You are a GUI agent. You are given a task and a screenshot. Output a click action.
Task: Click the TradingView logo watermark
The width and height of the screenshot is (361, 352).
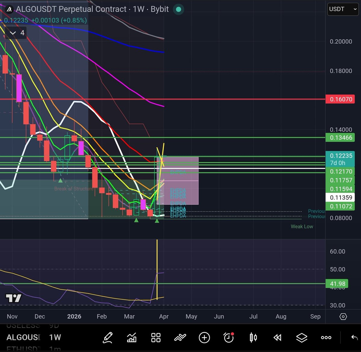(14, 298)
